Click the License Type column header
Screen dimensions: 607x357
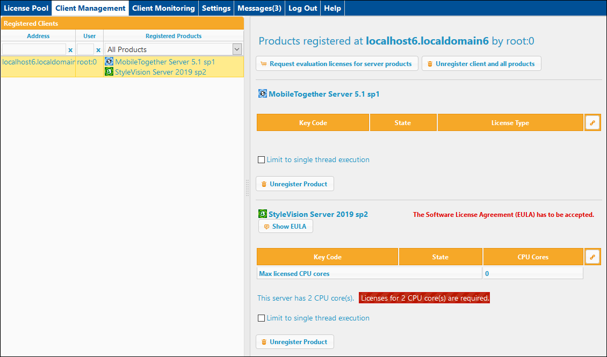[510, 122]
